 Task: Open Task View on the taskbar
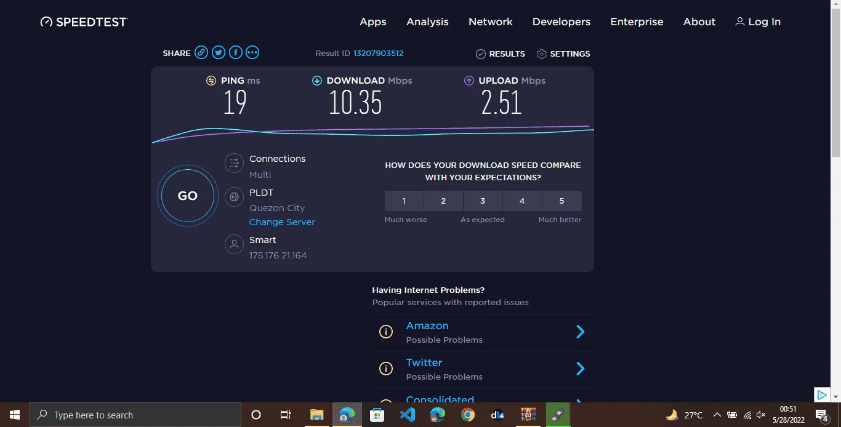tap(286, 415)
